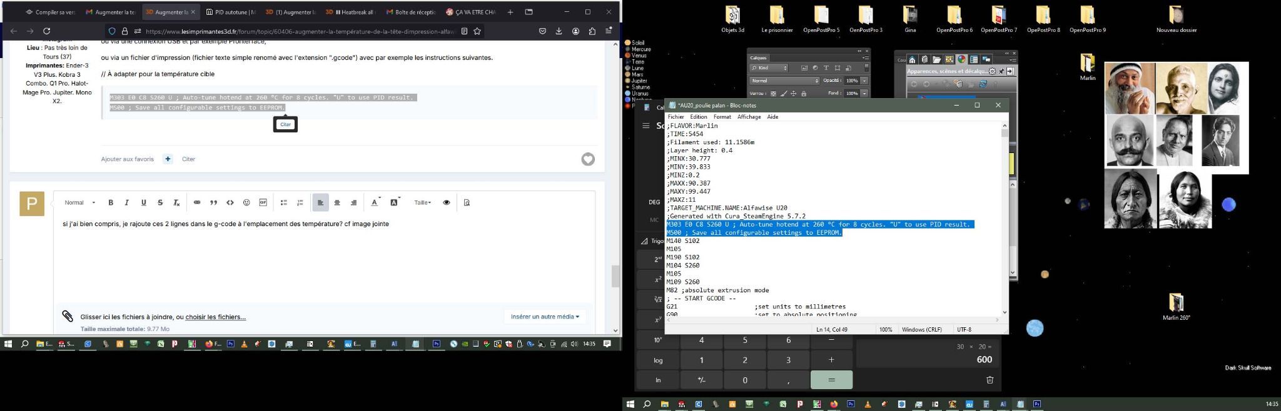Open the Firefox extensions menu

pos(592,31)
